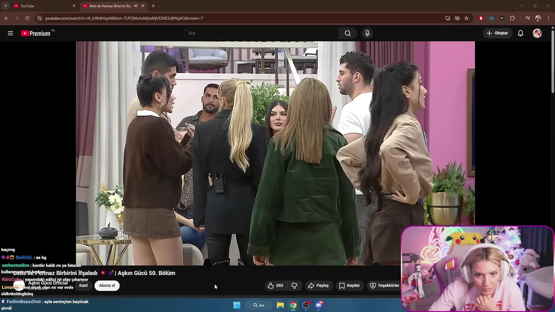Focus the Ara search input field

pos(261,33)
